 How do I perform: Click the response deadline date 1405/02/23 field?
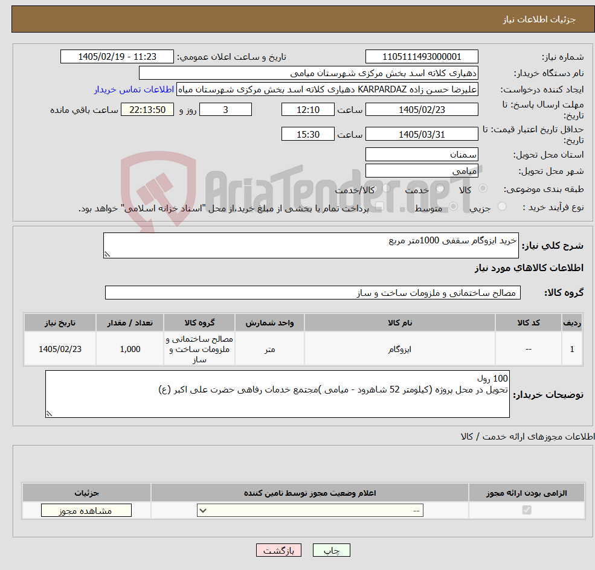[x=422, y=110]
